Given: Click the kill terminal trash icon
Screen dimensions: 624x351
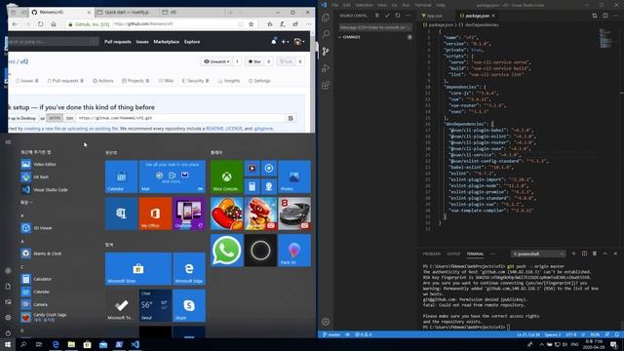Looking at the screenshot, I should click(595, 253).
